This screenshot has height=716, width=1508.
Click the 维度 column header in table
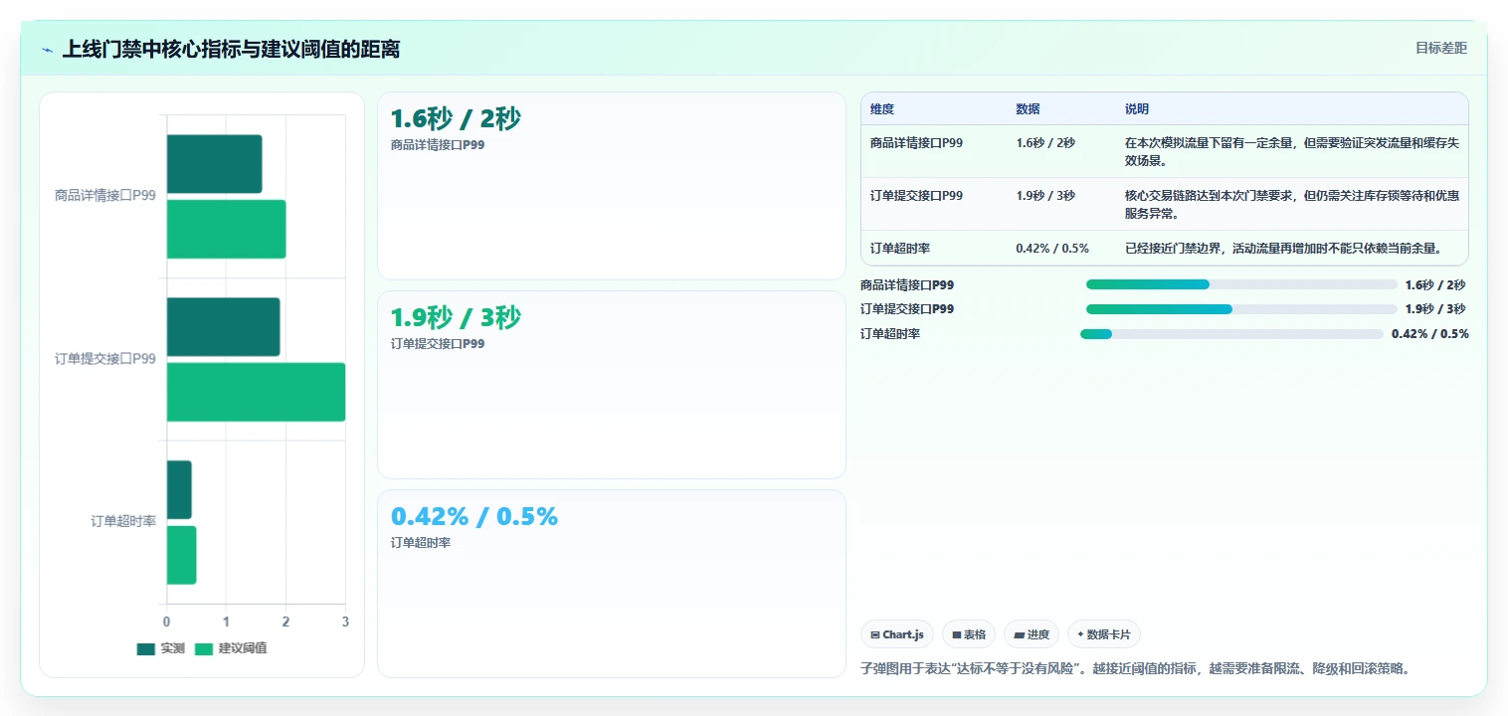click(882, 109)
